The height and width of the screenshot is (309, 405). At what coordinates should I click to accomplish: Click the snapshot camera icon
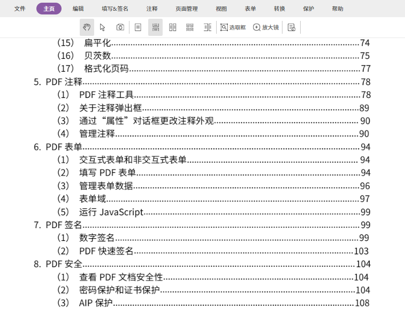tap(120, 27)
